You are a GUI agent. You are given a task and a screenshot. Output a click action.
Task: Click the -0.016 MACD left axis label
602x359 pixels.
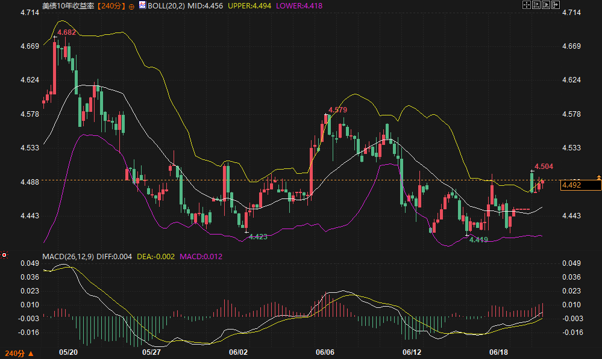point(28,332)
